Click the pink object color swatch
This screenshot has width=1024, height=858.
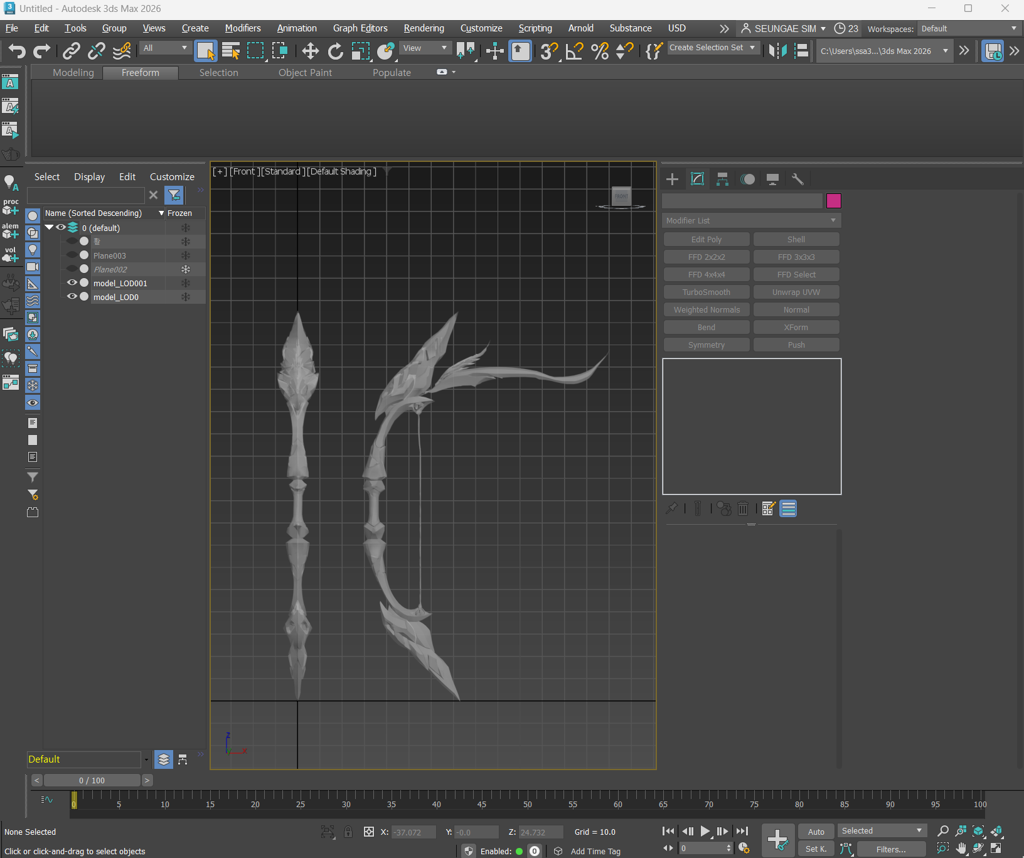point(833,201)
